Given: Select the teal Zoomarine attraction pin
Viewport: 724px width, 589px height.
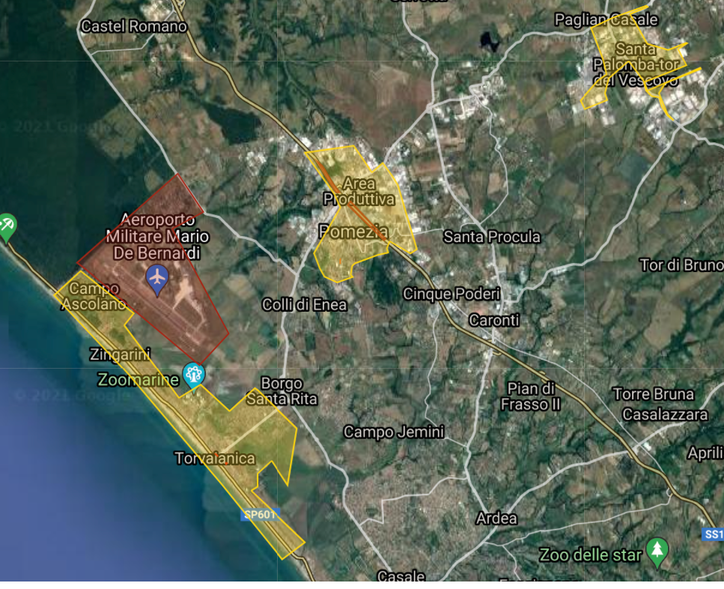Looking at the screenshot, I should [194, 374].
